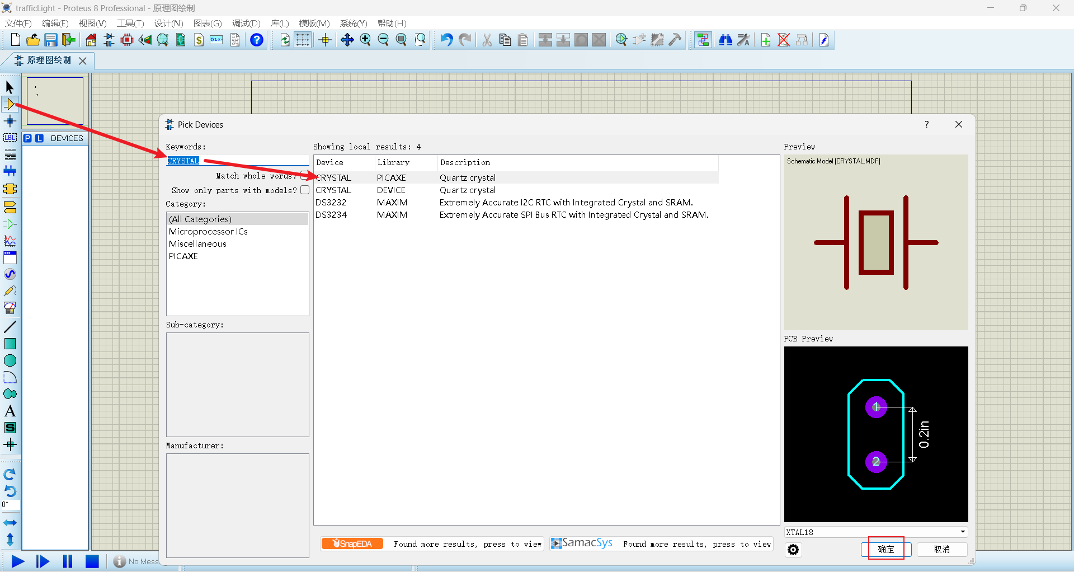Click the Save project floppy icon

click(51, 40)
